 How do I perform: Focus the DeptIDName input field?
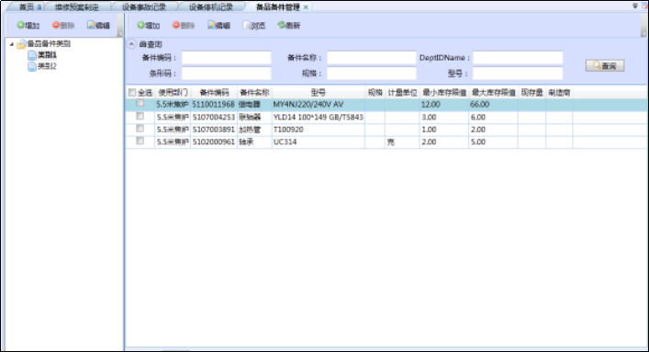pos(518,58)
